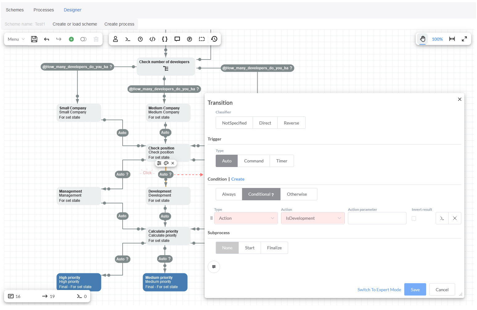Show activities count icon in status bar
This screenshot has height=310, width=477.
click(11, 296)
